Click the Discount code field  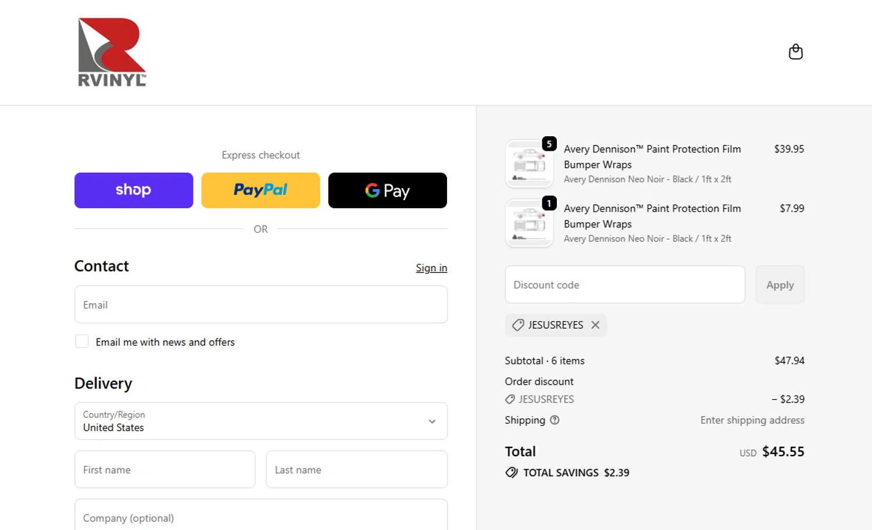pos(625,284)
